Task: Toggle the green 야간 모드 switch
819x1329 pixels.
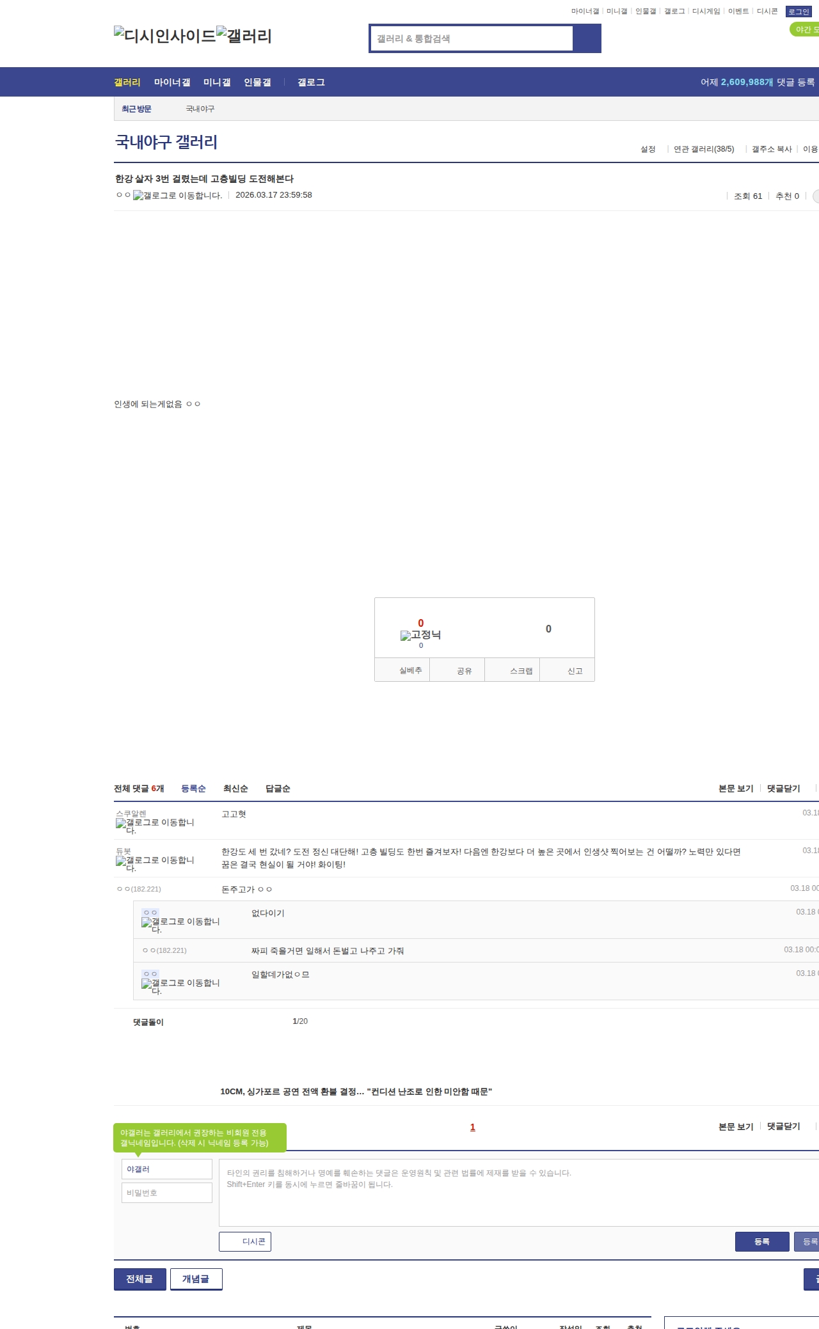Action: (x=805, y=29)
